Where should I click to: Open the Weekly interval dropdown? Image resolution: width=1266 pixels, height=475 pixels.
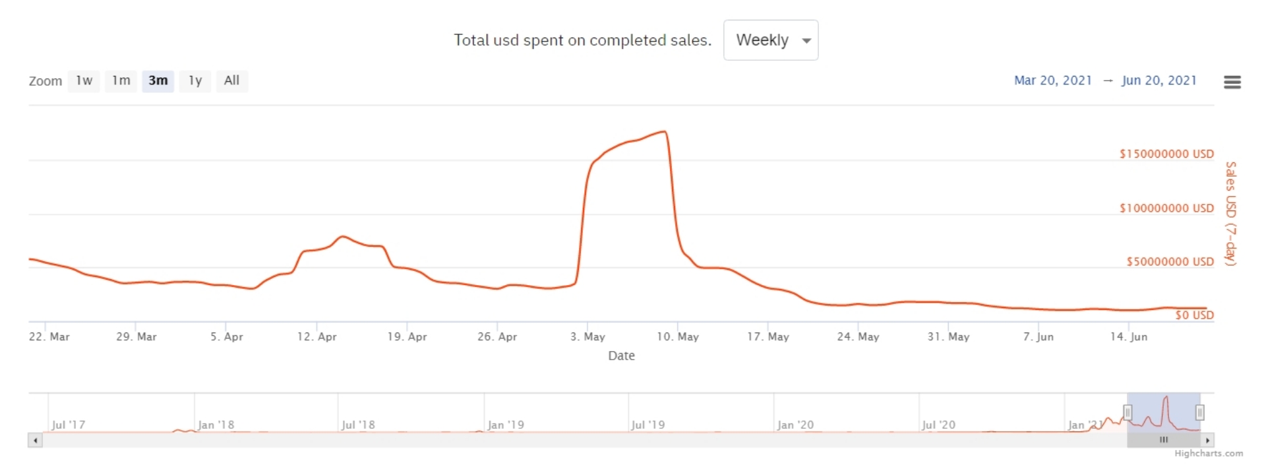tap(763, 40)
